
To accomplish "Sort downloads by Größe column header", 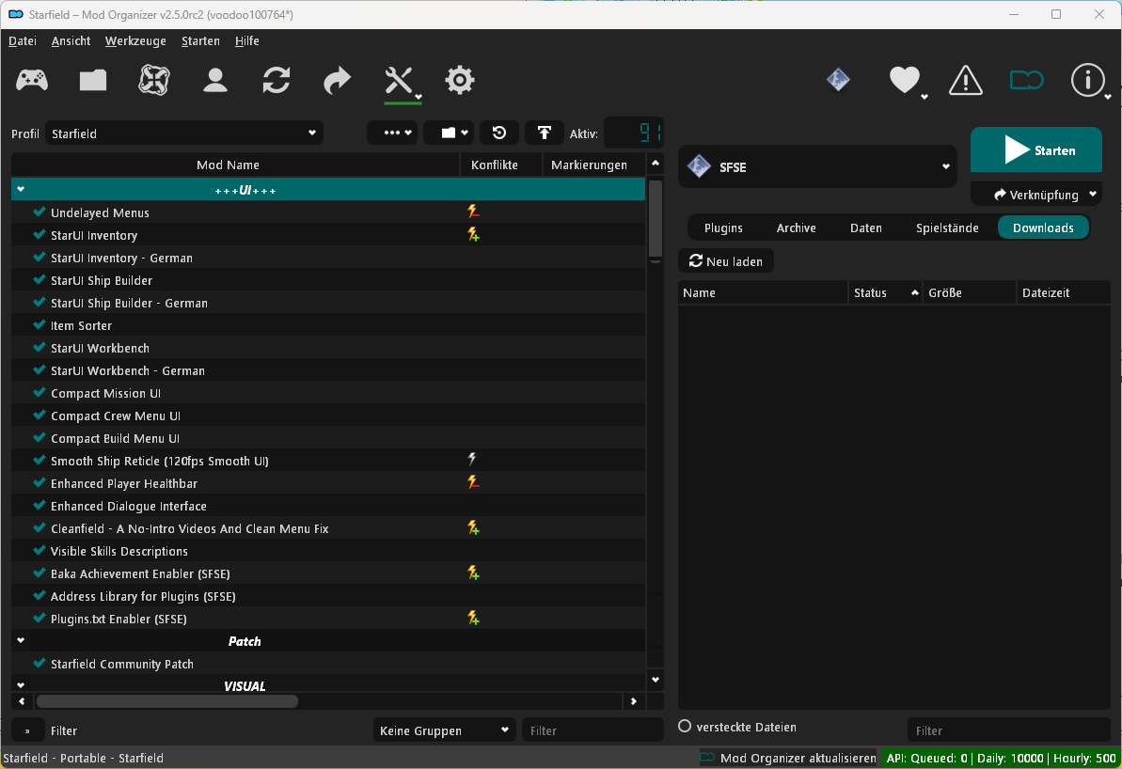I will 970,292.
